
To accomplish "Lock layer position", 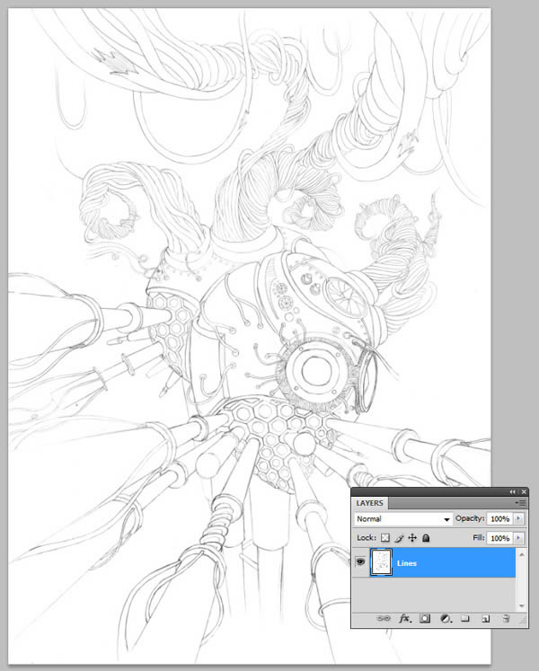I will pyautogui.click(x=412, y=538).
